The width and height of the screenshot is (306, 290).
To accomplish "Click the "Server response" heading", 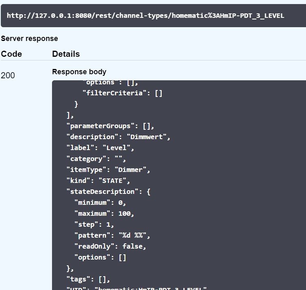I will (30, 39).
